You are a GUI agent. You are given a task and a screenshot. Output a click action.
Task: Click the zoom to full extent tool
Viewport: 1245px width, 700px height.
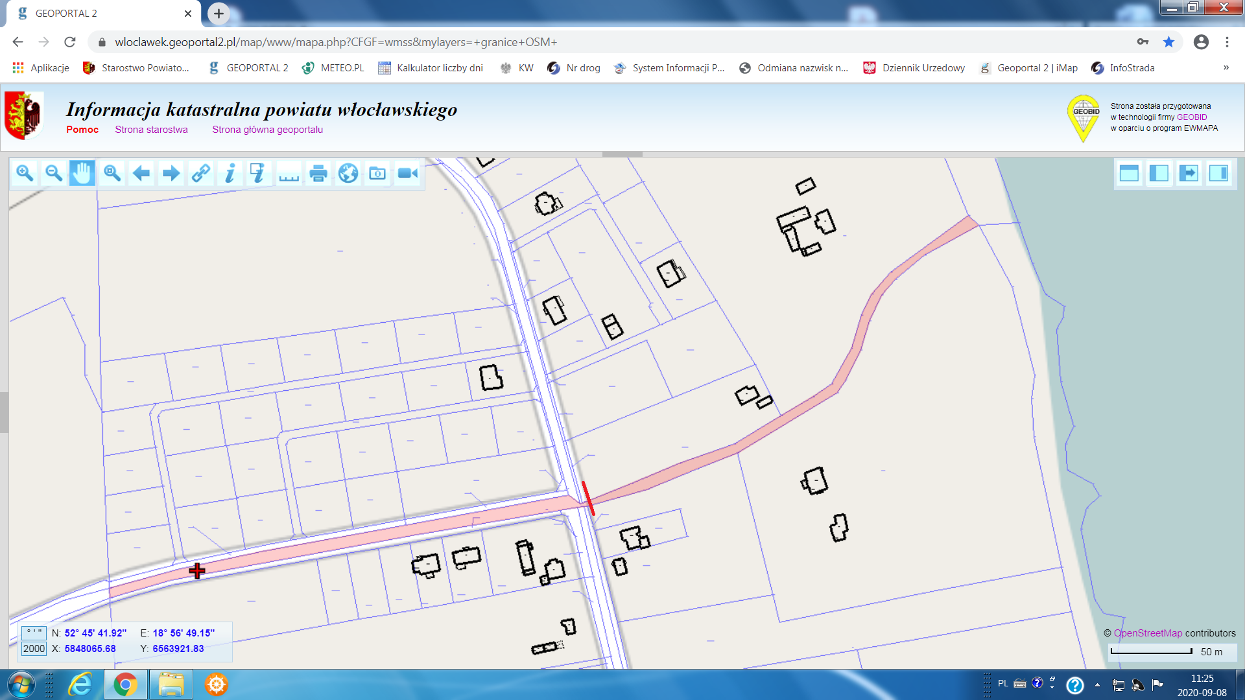[112, 173]
